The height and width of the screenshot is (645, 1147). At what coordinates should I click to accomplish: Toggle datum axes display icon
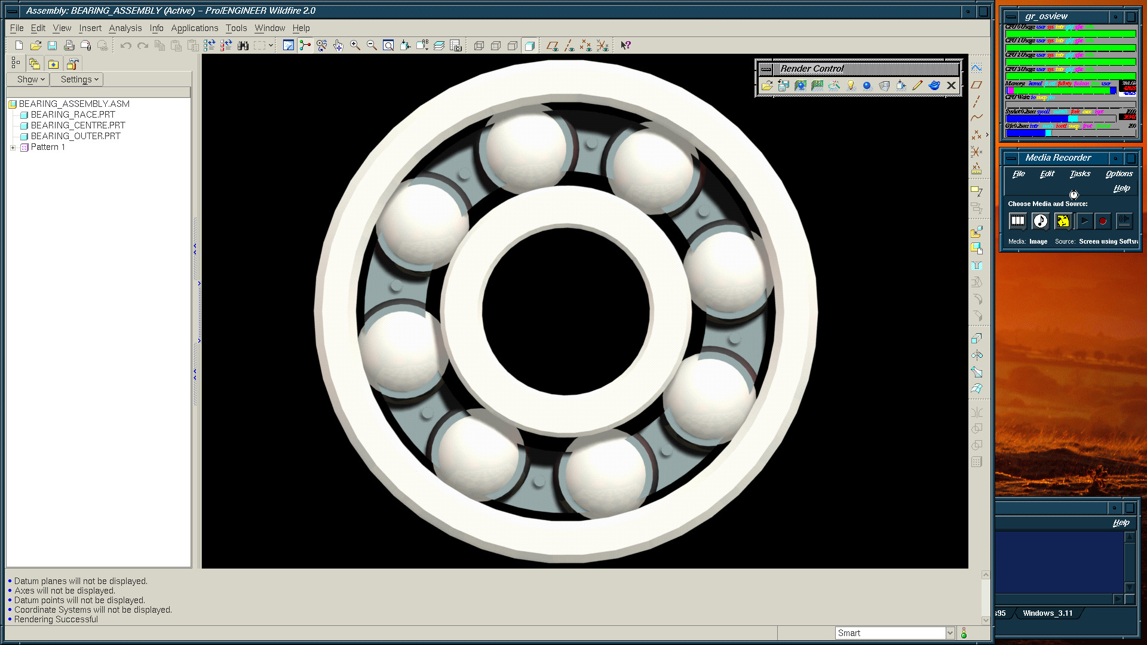569,45
